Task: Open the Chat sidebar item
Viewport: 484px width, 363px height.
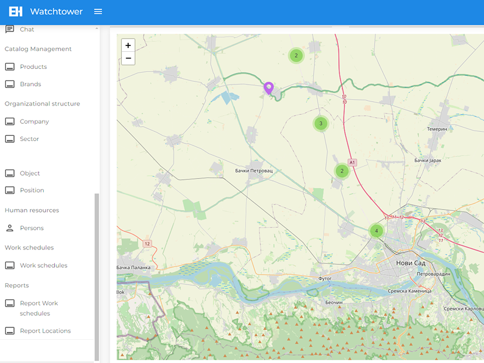Action: pyautogui.click(x=27, y=29)
